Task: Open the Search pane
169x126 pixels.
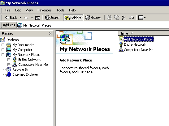Action: [x=53, y=18]
